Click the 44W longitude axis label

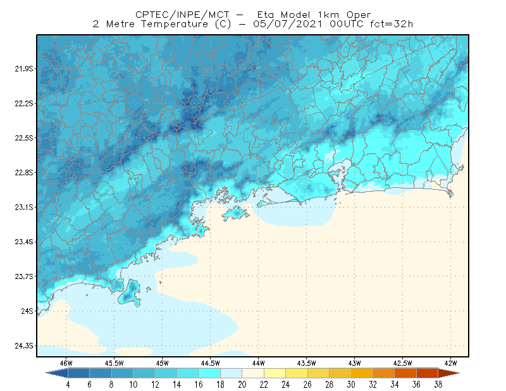tap(258, 363)
